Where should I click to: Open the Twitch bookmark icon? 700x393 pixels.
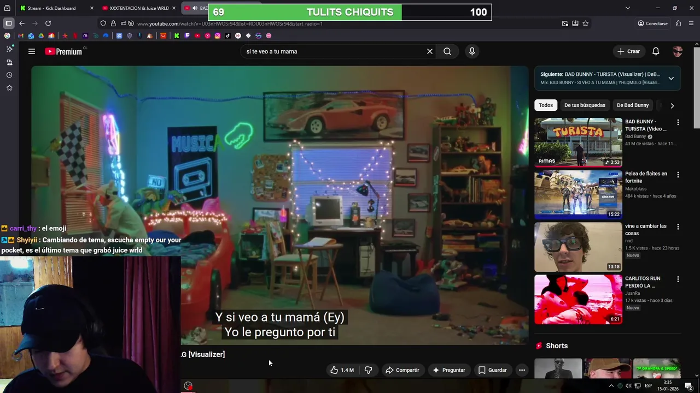[187, 35]
